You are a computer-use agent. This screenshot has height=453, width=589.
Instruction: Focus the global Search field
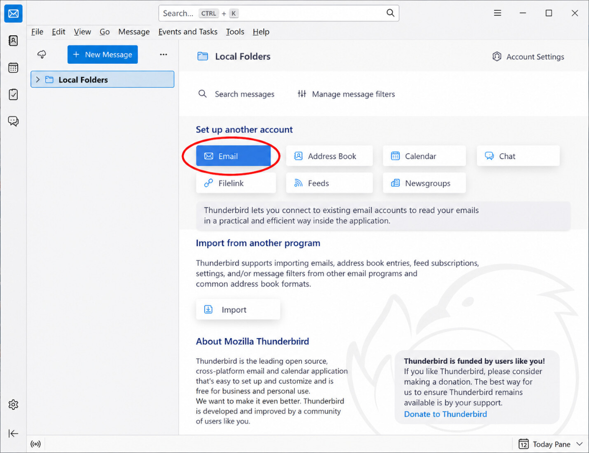click(x=279, y=13)
